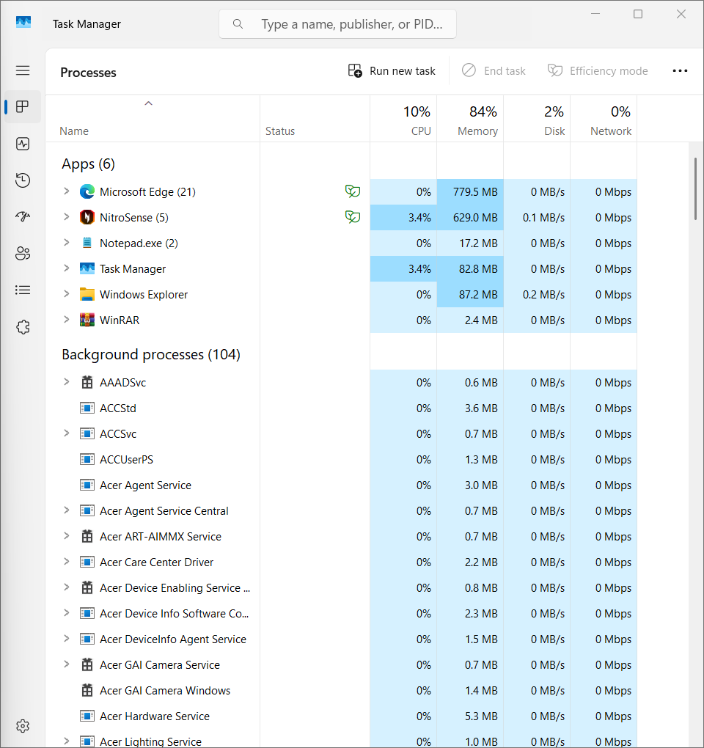Open the Details page list icon
The image size is (704, 748).
[23, 290]
